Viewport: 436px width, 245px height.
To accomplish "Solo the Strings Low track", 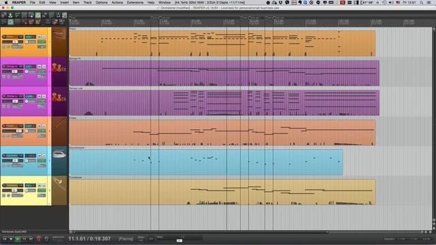I will [44, 96].
